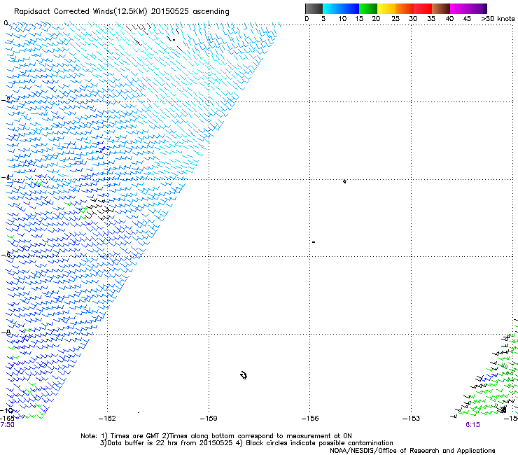
Task: Click the brown 35-40 knots legend swatch
Action: pyautogui.click(x=441, y=8)
